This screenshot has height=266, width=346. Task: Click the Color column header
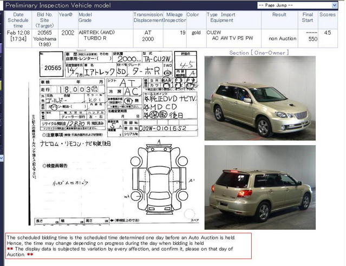click(196, 20)
